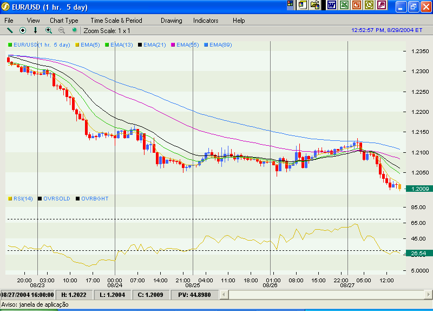Open the Chart Type menu
The image size is (433, 311).
tap(64, 21)
